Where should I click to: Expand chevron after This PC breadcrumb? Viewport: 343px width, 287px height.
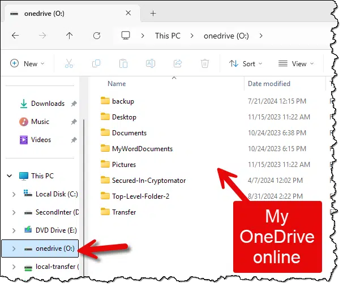tap(192, 36)
